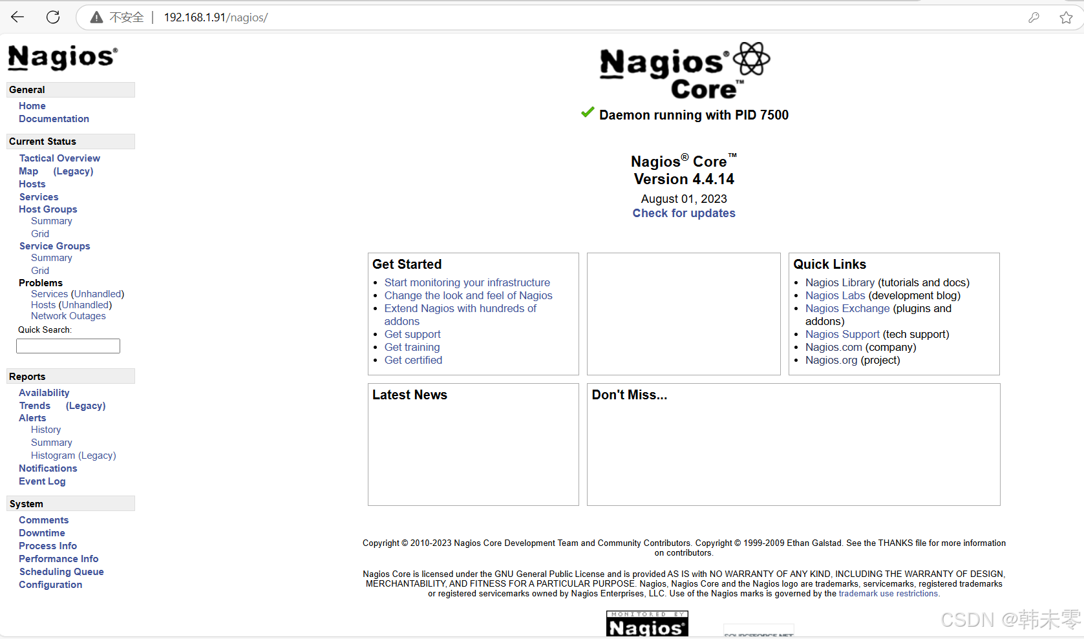Open Network Outages
This screenshot has height=639, width=1084.
coord(69,316)
